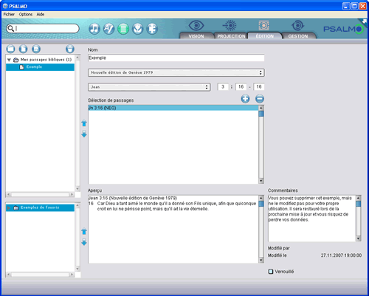Expand the Exemples de favoris folder
The height and width of the screenshot is (296, 369).
(x=9, y=208)
